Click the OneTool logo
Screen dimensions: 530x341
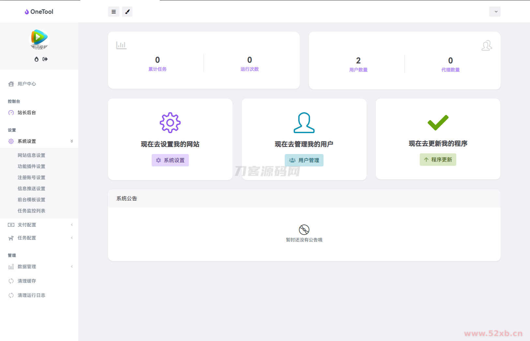pyautogui.click(x=39, y=12)
